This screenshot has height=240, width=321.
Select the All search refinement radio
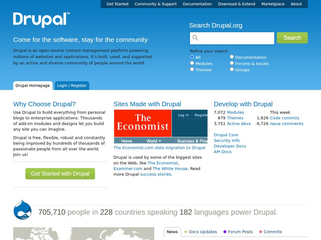(192, 57)
